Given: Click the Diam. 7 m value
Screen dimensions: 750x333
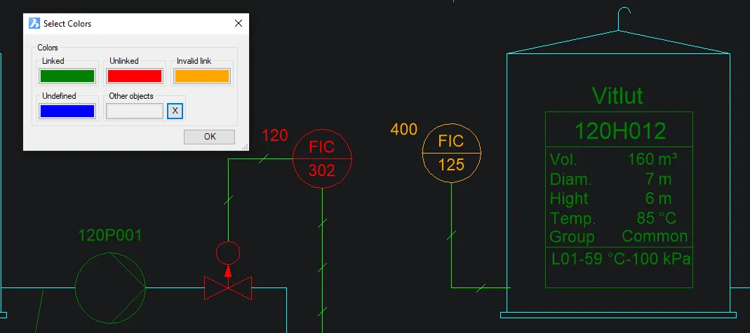Looking at the screenshot, I should pos(659,179).
